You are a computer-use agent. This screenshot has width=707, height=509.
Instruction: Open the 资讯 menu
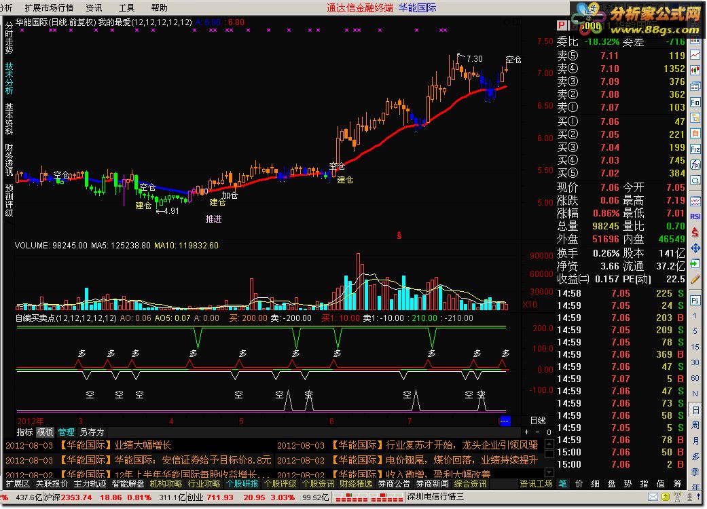(x=94, y=7)
